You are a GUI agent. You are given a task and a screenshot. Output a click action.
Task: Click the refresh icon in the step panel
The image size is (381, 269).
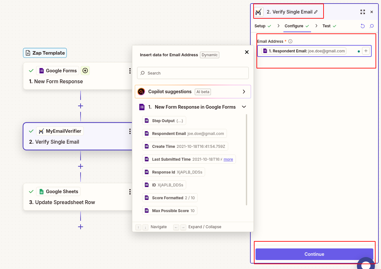(x=363, y=26)
